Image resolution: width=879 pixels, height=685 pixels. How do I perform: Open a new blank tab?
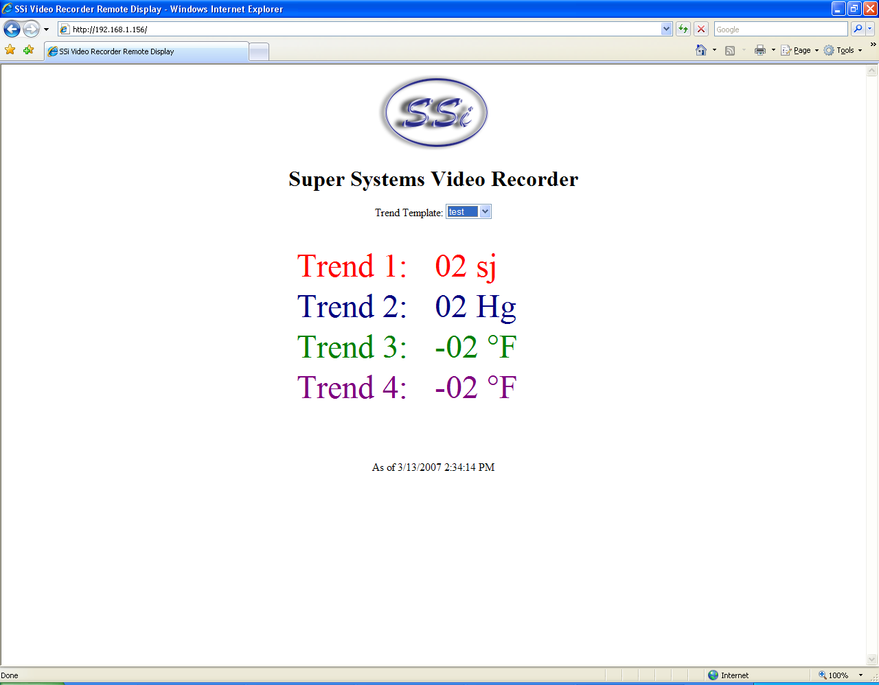(x=259, y=52)
